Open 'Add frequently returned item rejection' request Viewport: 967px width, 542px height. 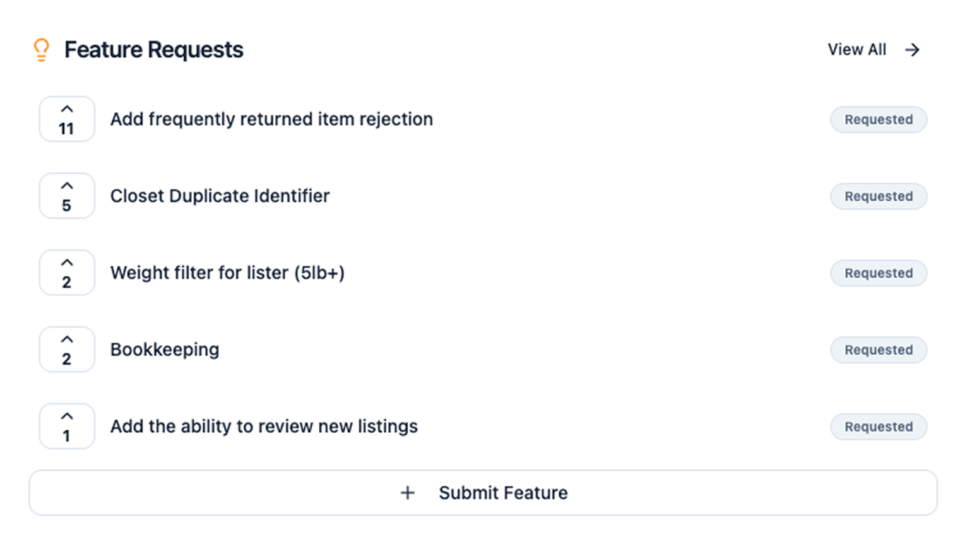tap(271, 119)
